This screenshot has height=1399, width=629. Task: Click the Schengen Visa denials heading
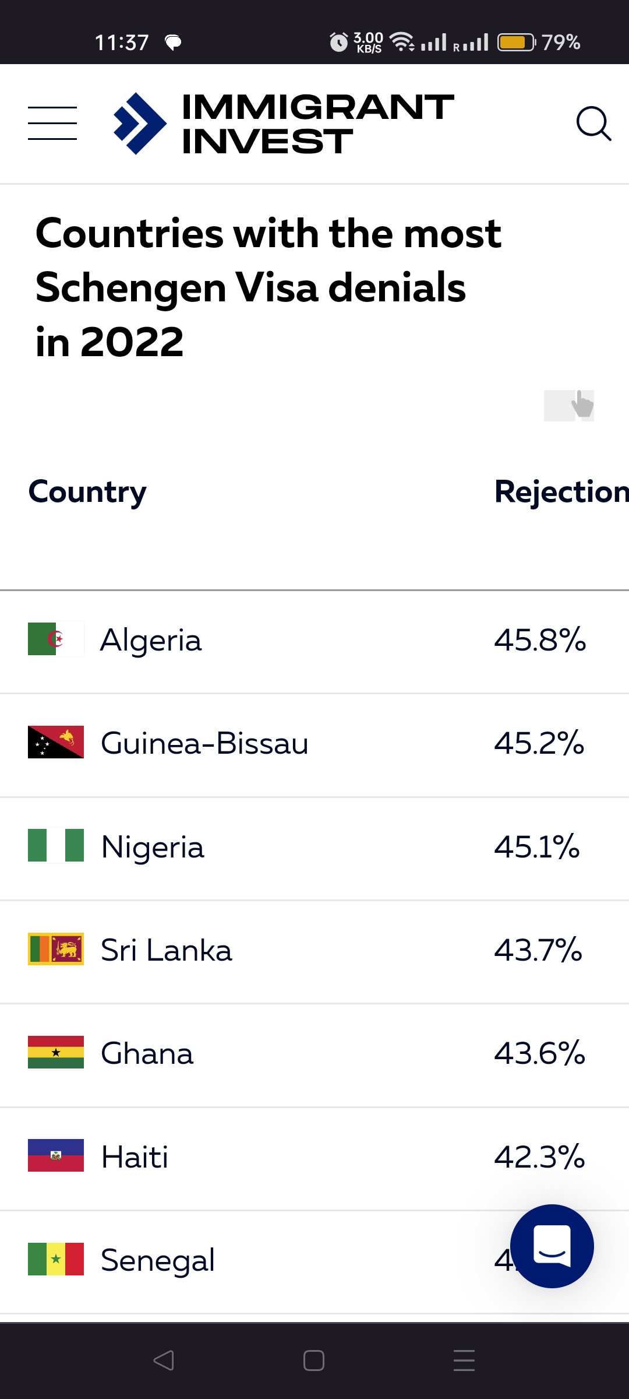[x=268, y=287]
